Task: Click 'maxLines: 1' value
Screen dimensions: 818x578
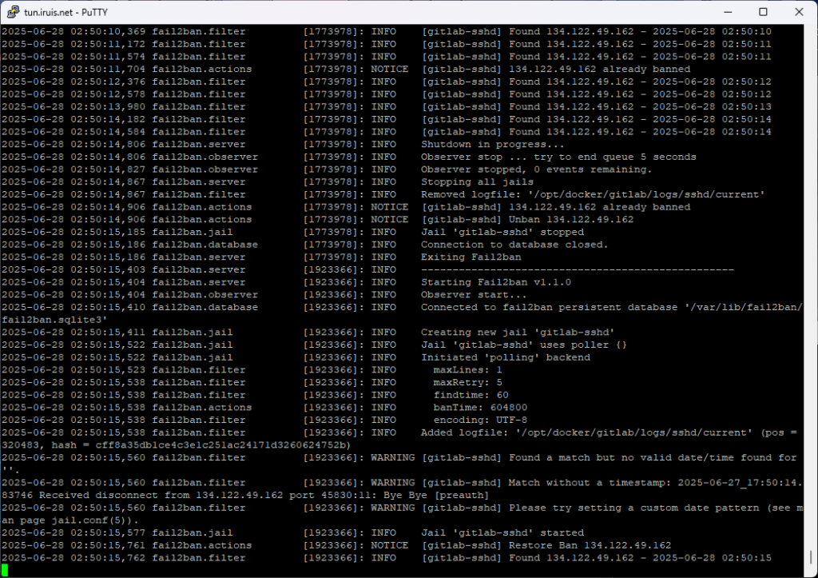Action: (468, 369)
